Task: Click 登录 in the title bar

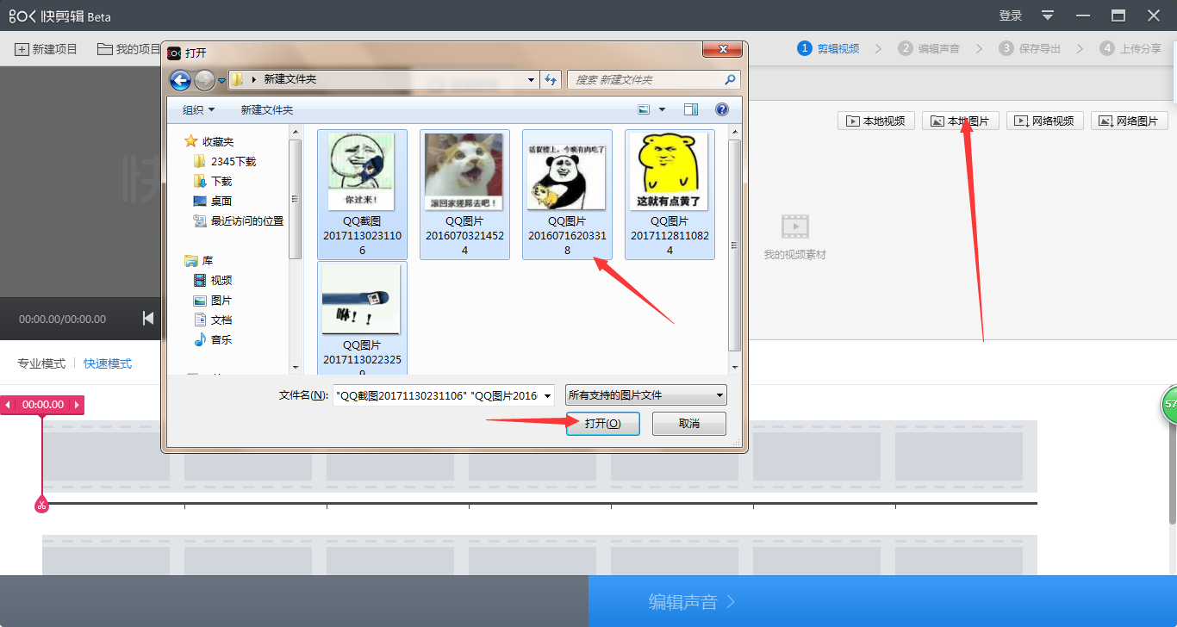Action: coord(1011,16)
